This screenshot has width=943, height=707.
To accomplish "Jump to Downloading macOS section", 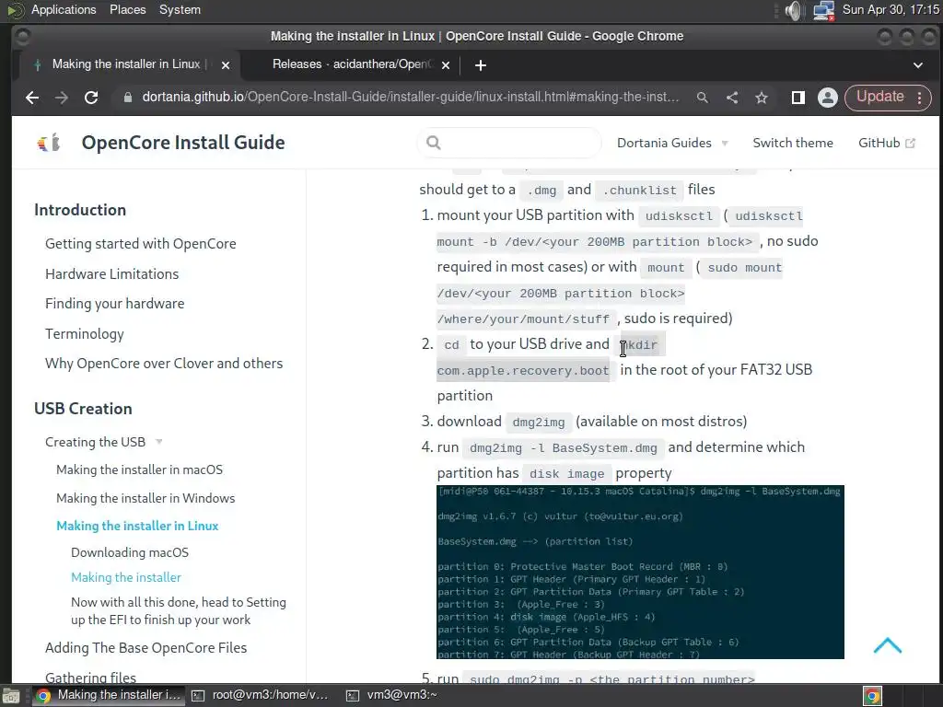I will tap(130, 552).
